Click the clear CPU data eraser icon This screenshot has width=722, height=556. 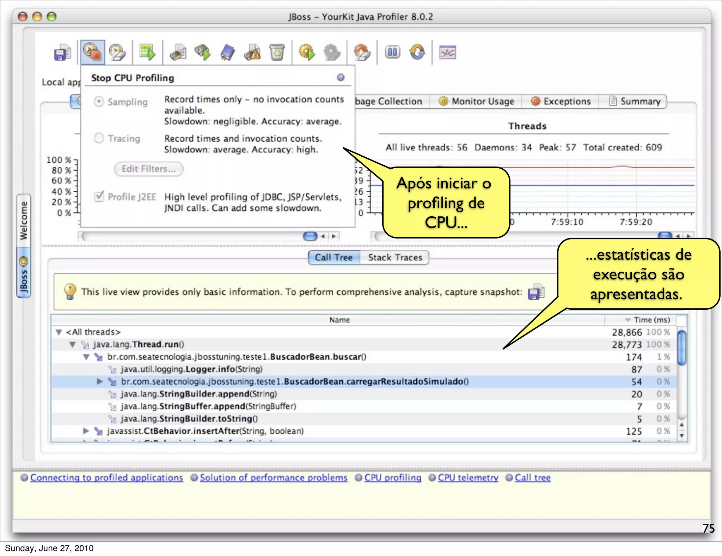pyautogui.click(x=118, y=53)
